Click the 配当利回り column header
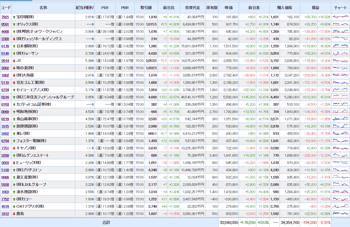The height and width of the screenshot is (227, 350). (x=85, y=8)
